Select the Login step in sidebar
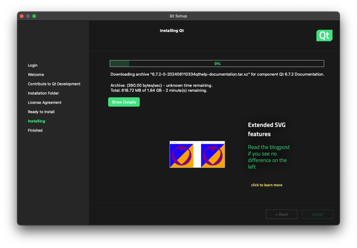Viewport: 357px width, 248px height. point(33,65)
